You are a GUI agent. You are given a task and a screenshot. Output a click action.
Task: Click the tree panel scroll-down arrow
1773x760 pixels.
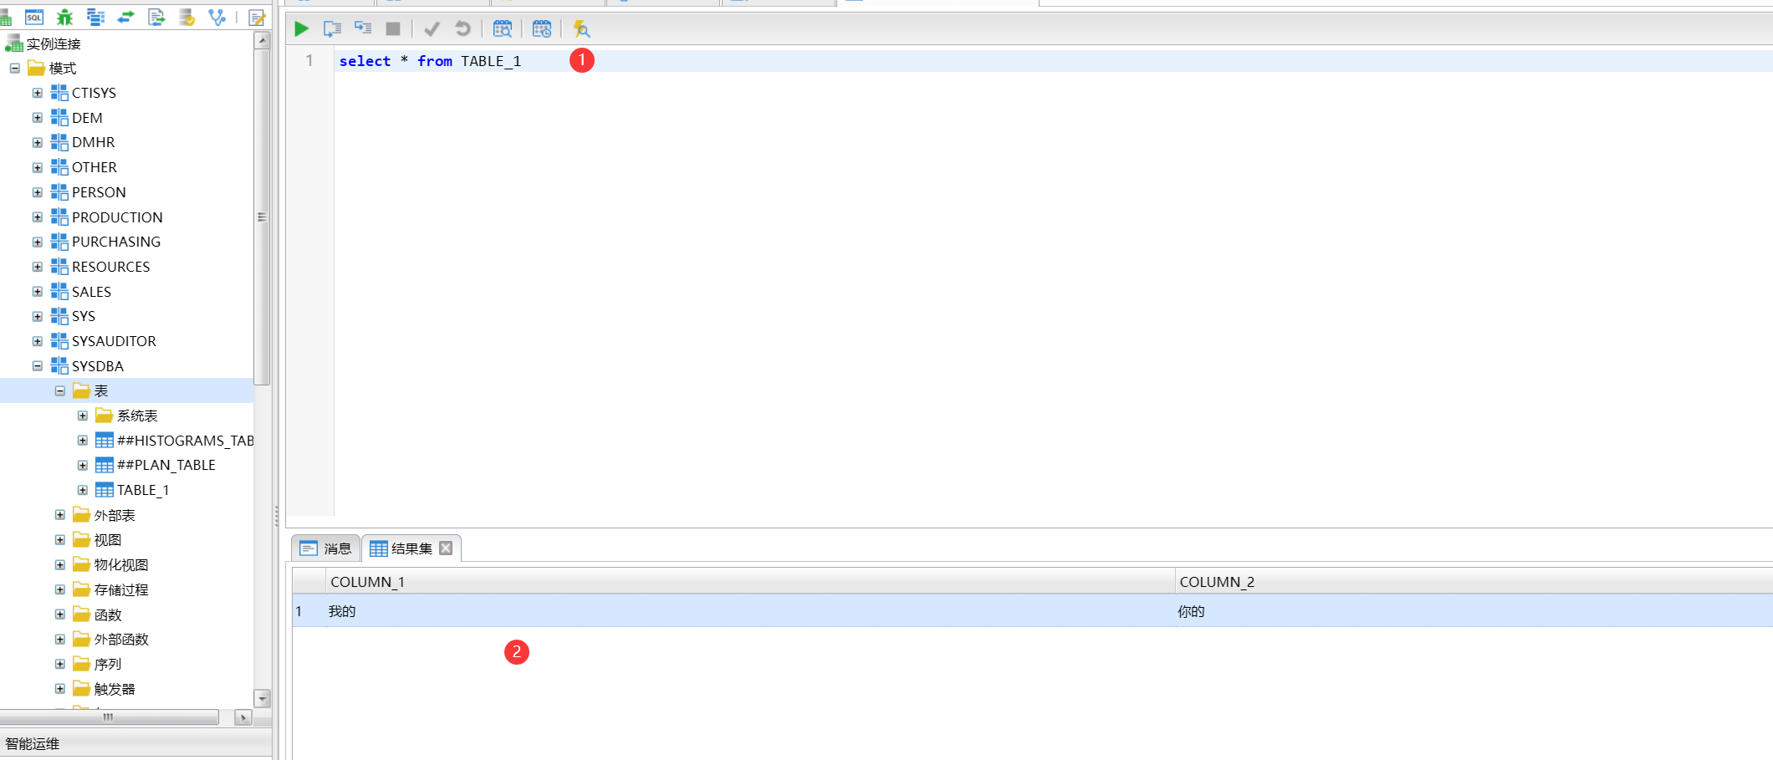(263, 698)
